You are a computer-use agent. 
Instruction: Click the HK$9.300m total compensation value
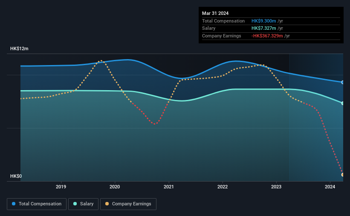pos(264,21)
